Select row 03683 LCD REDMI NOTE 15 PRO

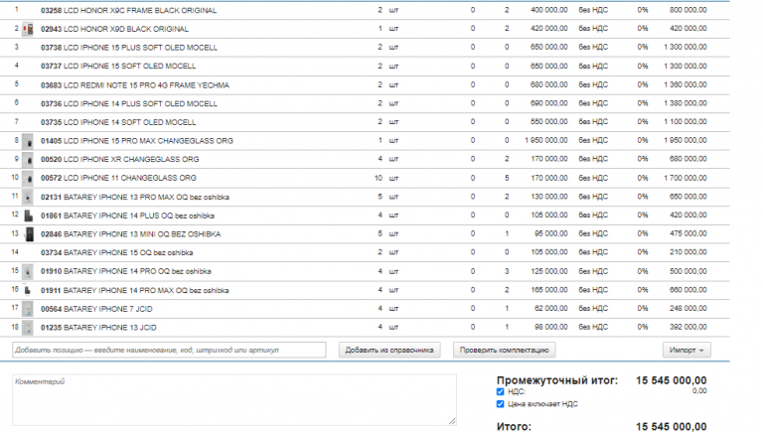coord(365,85)
